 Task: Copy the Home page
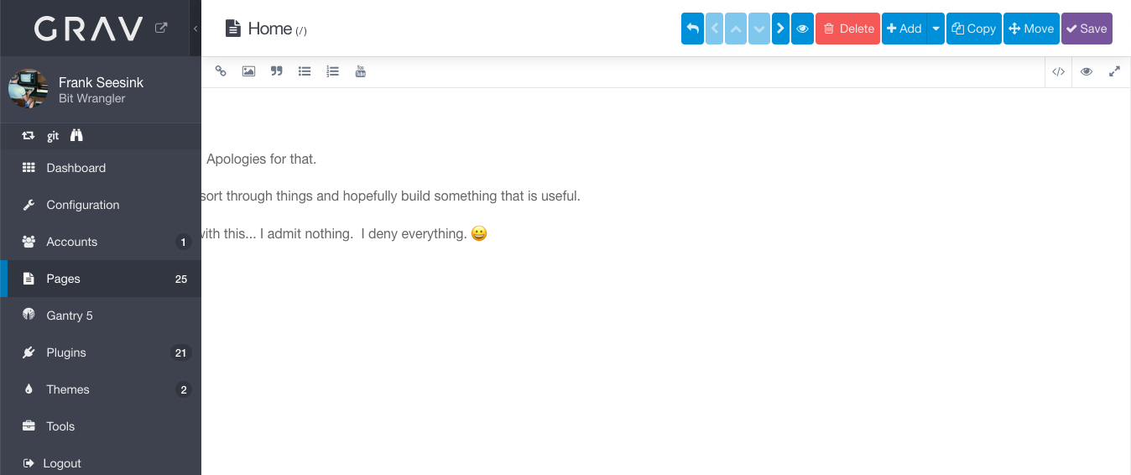pyautogui.click(x=973, y=29)
